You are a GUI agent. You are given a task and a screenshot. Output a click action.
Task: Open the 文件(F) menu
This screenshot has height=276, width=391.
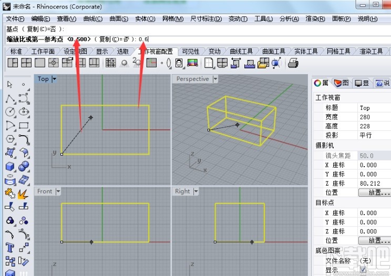[x=15, y=19]
